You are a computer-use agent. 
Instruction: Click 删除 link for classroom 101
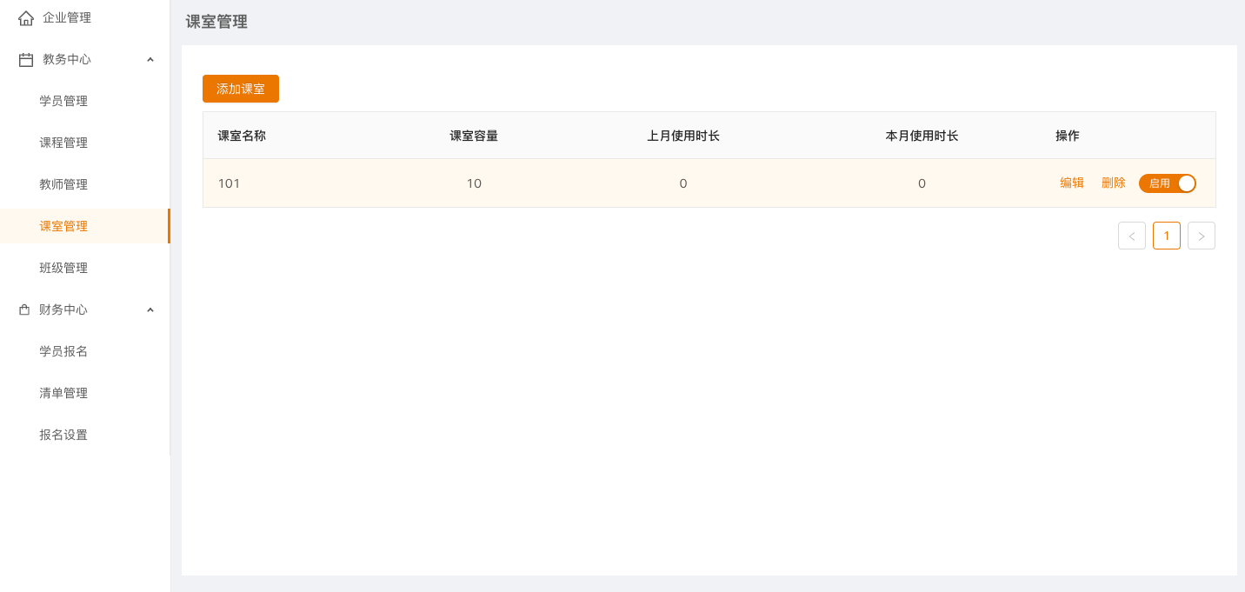coord(1113,183)
